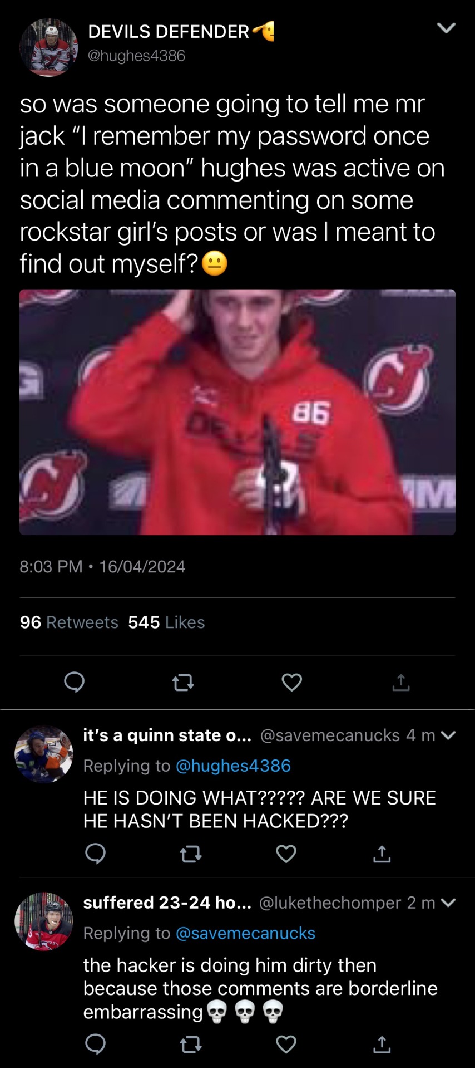This screenshot has height=1069, width=475.
Task: Share the lukethechomper reply
Action: click(382, 1045)
